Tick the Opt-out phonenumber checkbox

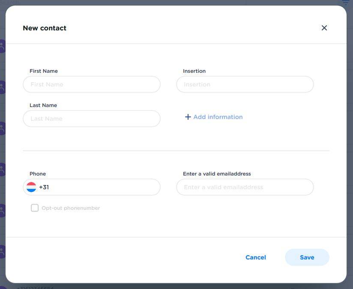(35, 208)
